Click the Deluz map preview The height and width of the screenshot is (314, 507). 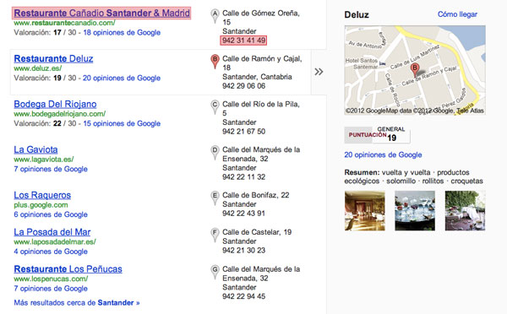coord(415,70)
